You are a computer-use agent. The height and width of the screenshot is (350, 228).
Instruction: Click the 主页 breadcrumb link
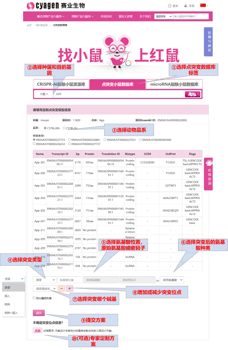coord(29,25)
